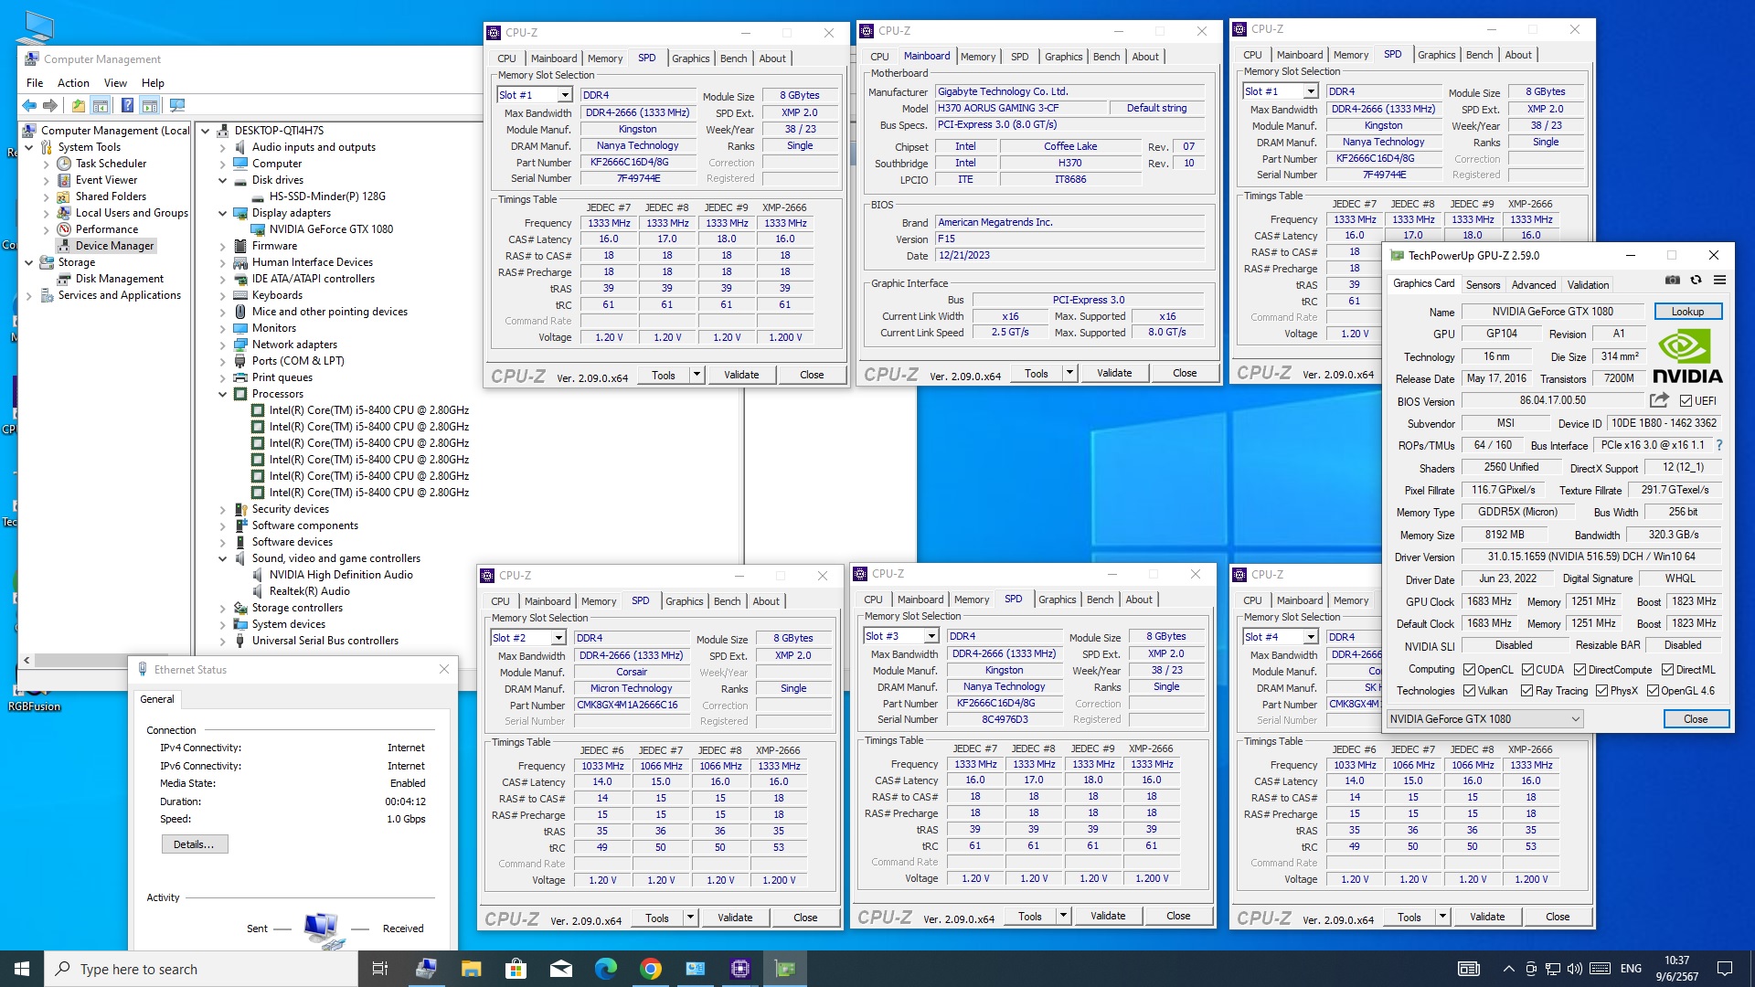Screen dimensions: 1755x987
Task: Toggle the CUDA checkbox
Action: click(1527, 670)
